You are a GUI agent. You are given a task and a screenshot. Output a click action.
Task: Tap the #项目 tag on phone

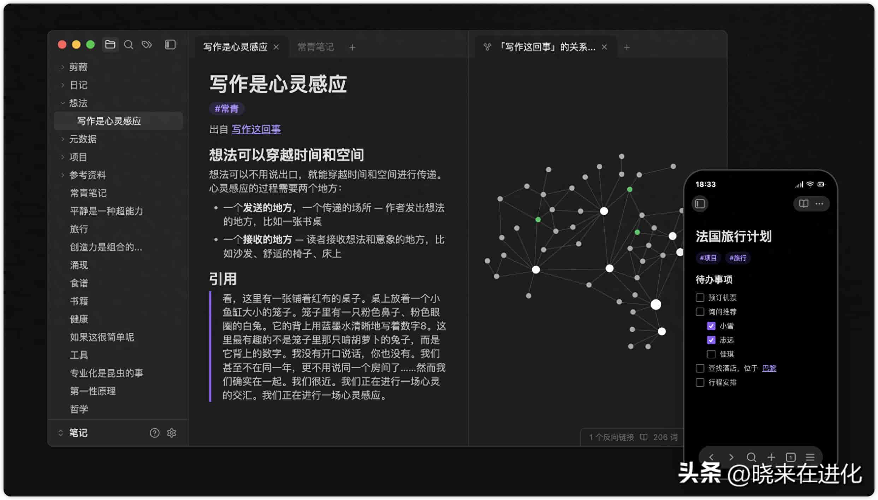(708, 258)
